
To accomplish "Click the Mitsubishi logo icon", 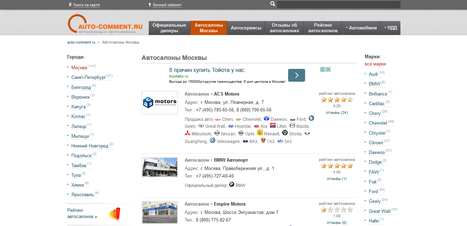I will [x=188, y=133].
